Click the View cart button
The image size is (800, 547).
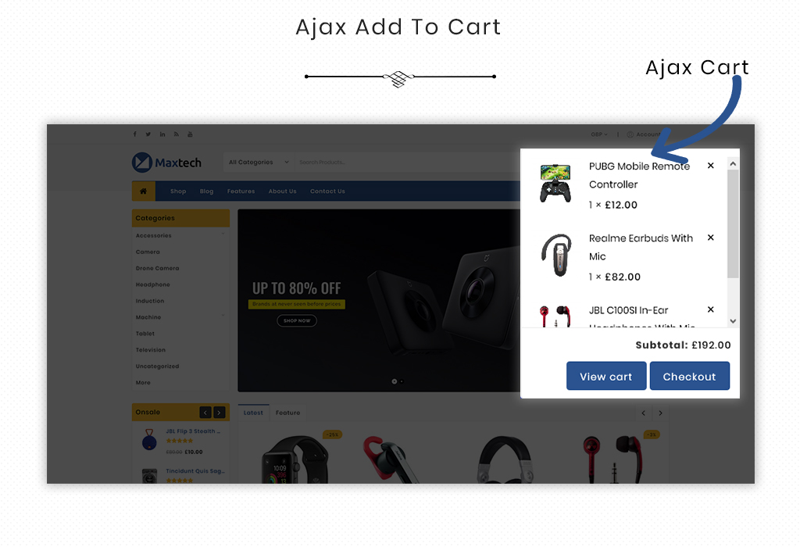[x=606, y=376]
